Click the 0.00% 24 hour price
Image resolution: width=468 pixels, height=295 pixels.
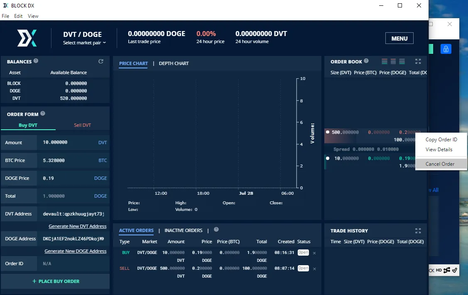(206, 34)
